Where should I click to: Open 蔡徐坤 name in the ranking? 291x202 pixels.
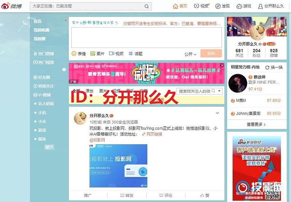tap(259, 77)
